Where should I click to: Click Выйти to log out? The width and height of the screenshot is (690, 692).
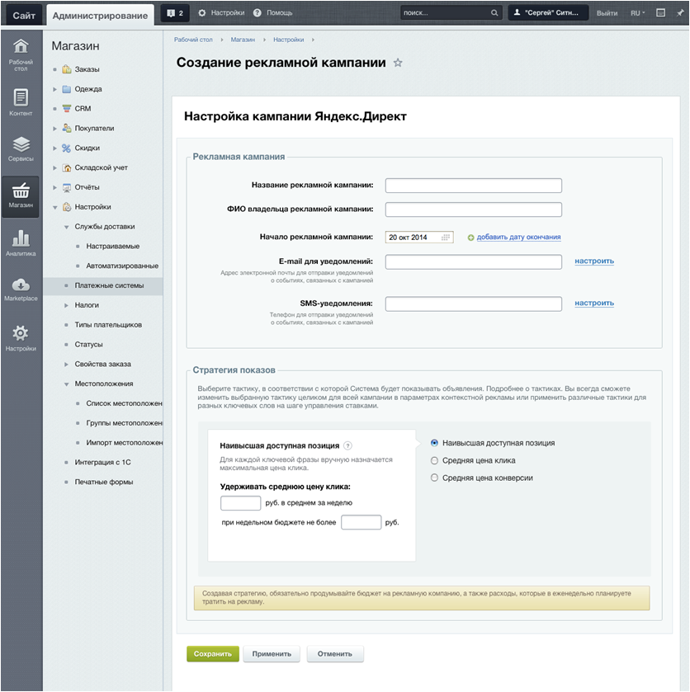[x=607, y=13]
